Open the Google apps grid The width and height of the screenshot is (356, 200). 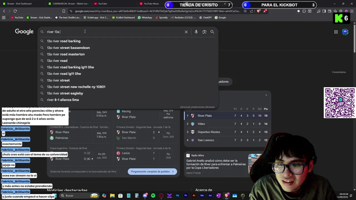[336, 32]
